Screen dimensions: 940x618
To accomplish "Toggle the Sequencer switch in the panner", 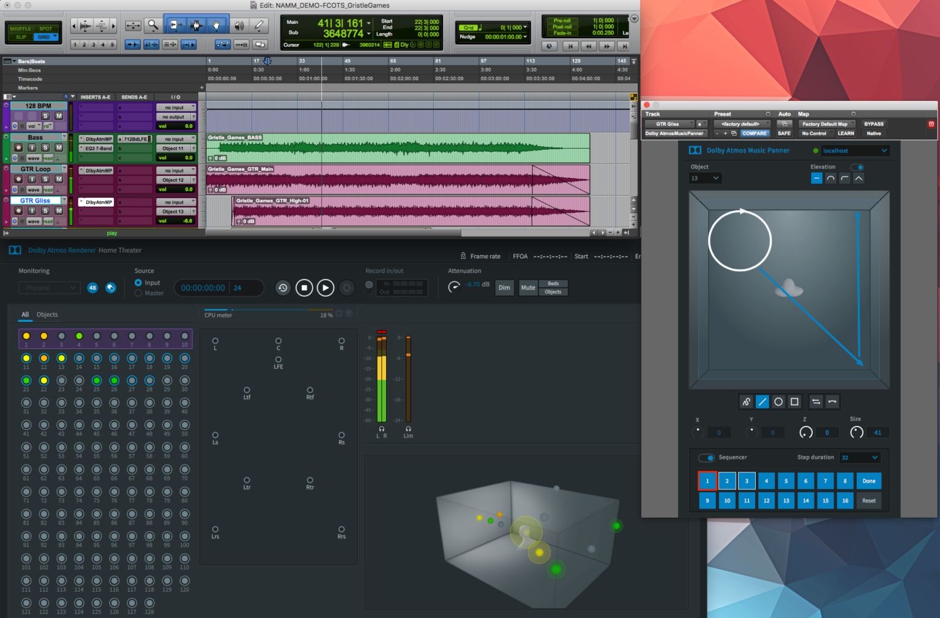I will click(x=706, y=458).
